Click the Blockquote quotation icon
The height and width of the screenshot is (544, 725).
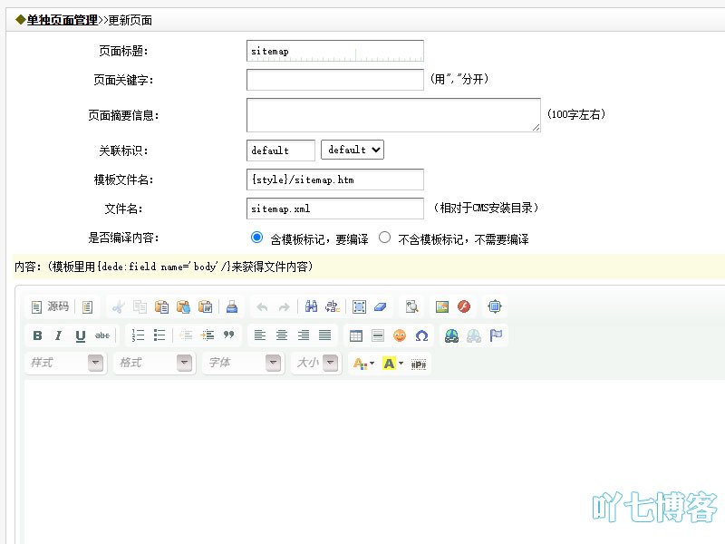point(228,335)
